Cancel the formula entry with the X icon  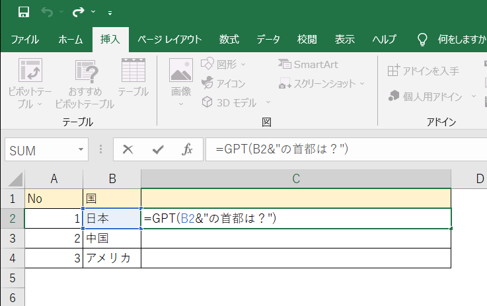128,149
